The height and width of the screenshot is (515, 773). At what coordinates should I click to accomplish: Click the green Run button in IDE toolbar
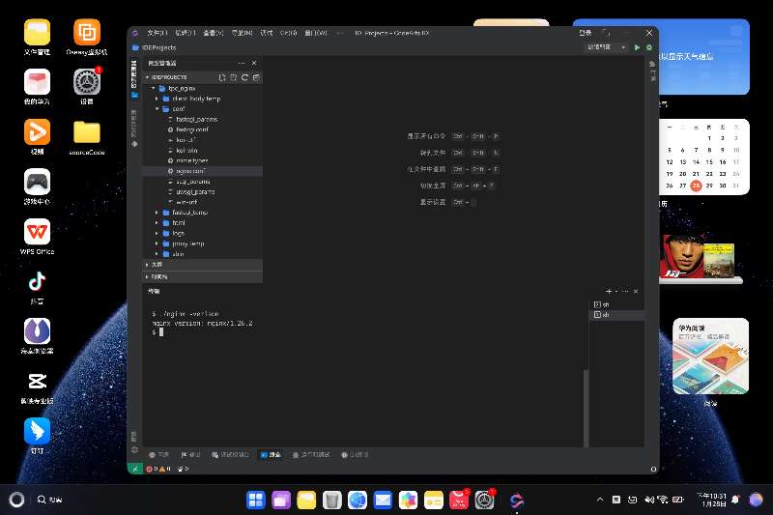click(637, 47)
